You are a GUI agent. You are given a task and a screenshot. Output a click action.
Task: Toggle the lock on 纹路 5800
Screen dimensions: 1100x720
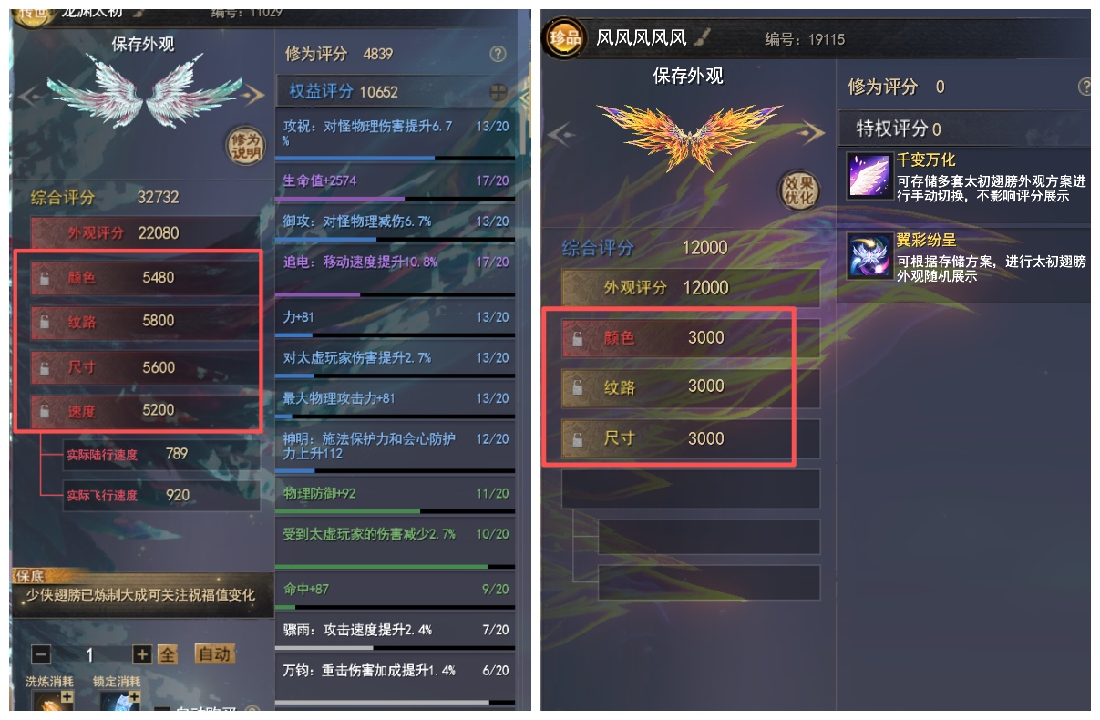pos(45,321)
